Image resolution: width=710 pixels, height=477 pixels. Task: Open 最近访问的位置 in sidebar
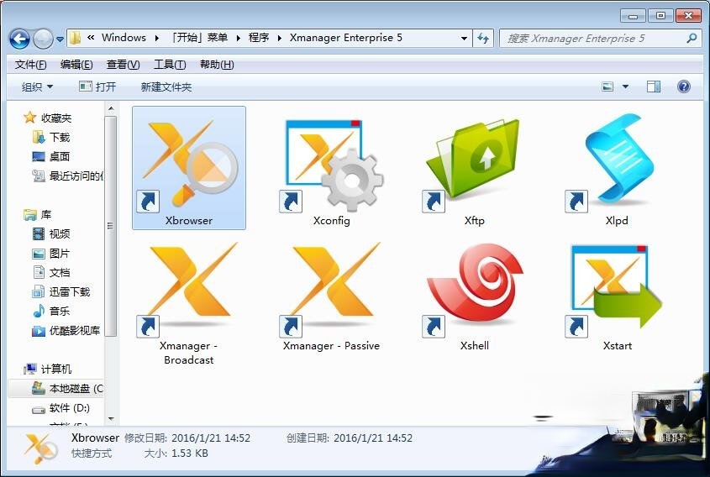[x=68, y=176]
